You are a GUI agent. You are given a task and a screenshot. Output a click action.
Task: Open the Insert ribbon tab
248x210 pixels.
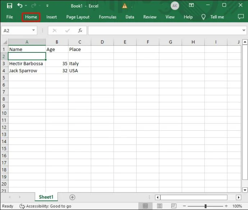coord(51,17)
